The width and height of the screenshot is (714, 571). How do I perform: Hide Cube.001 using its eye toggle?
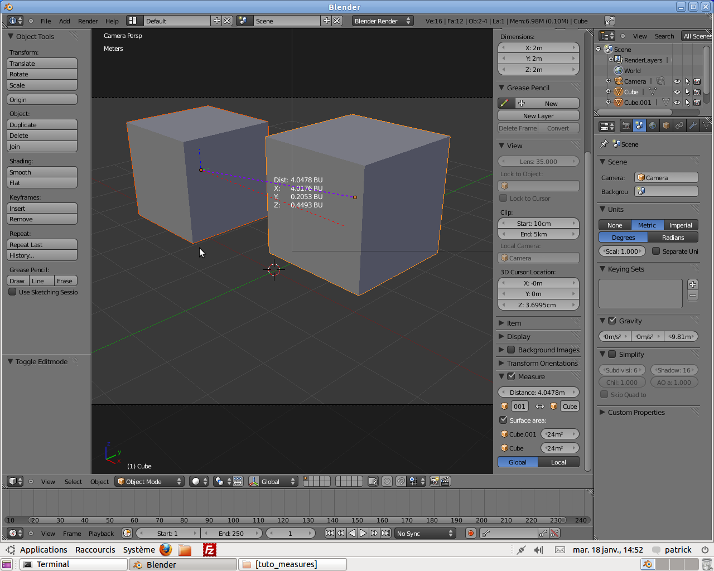tap(677, 103)
